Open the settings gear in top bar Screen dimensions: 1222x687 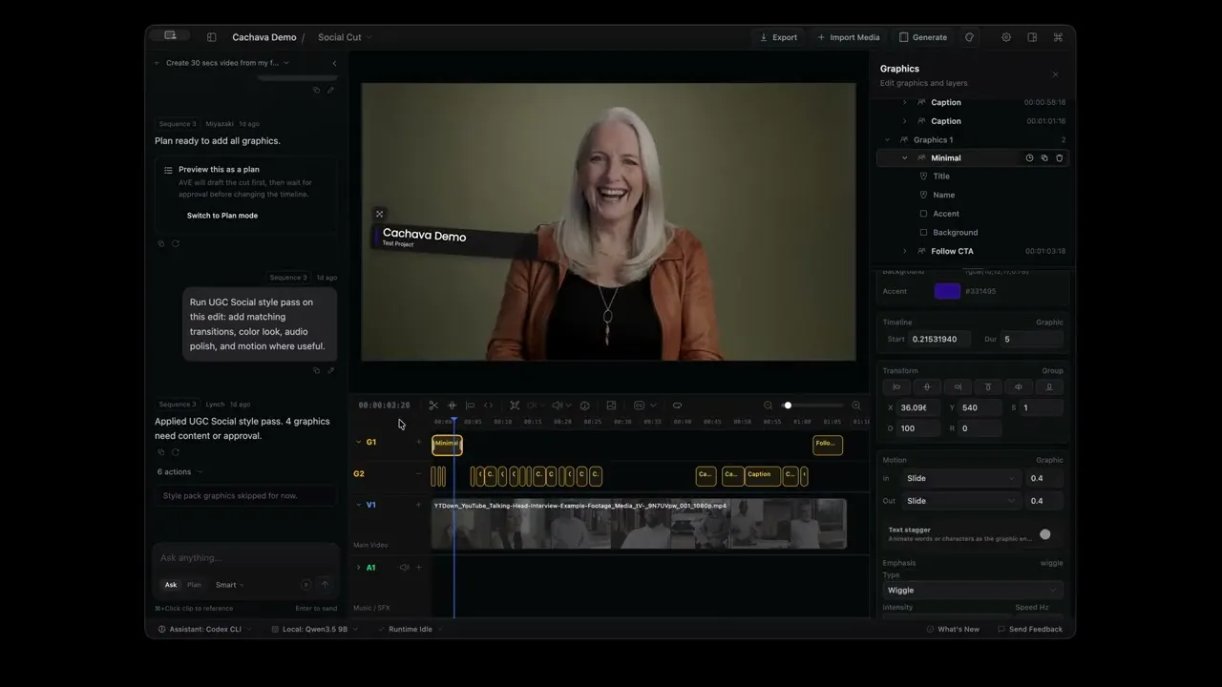tap(1006, 37)
